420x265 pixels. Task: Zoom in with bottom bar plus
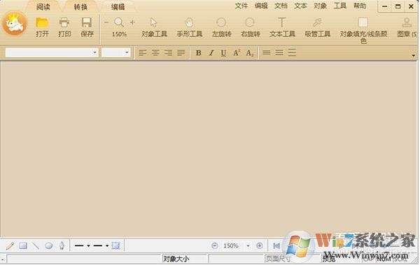[x=259, y=245]
